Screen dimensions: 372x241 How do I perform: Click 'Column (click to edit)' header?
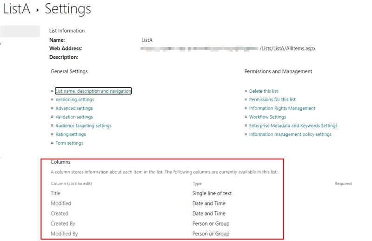point(72,184)
